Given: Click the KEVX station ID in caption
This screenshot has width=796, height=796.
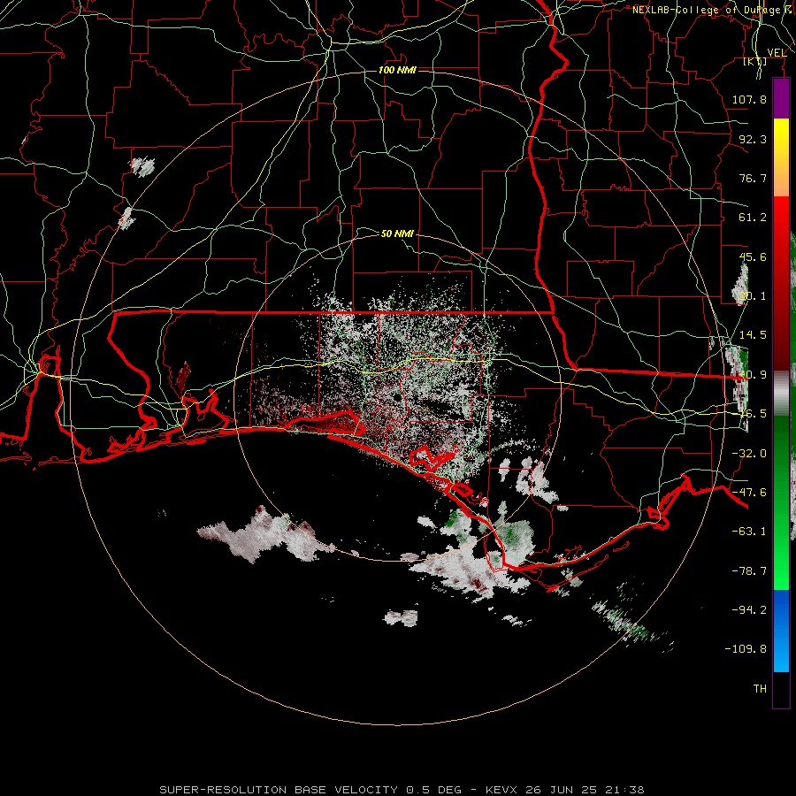Looking at the screenshot, I should (501, 790).
